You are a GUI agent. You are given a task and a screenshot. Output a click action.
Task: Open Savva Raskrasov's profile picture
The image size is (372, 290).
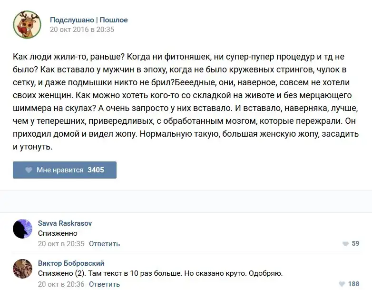click(x=22, y=229)
